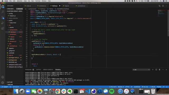The height and width of the screenshot is (95, 169).
Task: Open editor more actions ellipsis
Action: pyautogui.click(x=166, y=6)
